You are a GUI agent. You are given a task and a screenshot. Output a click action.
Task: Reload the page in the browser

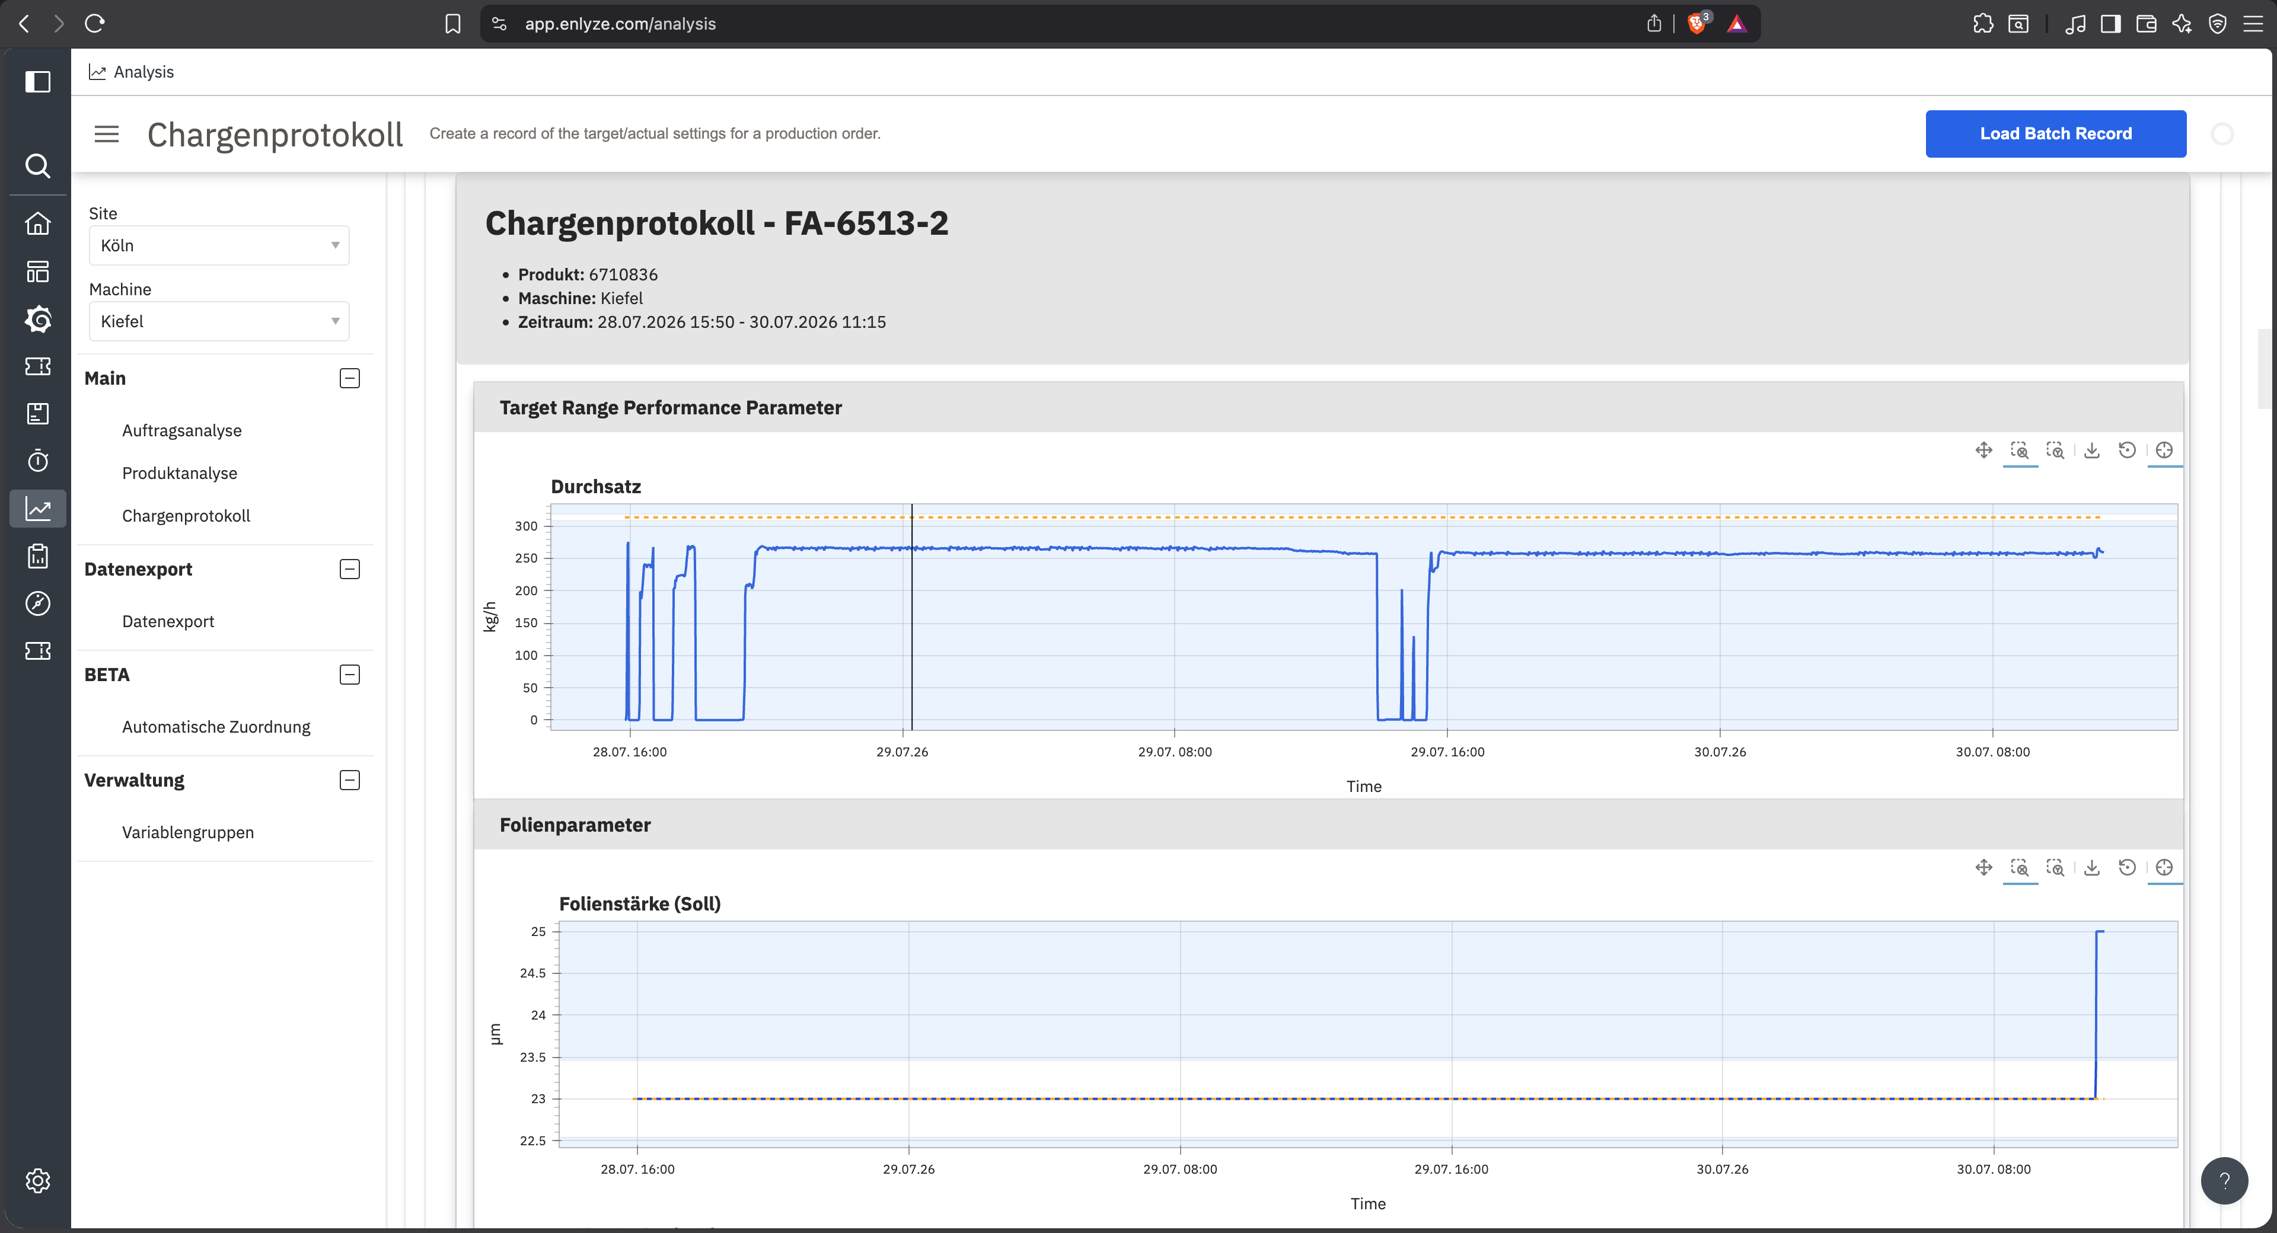point(95,24)
